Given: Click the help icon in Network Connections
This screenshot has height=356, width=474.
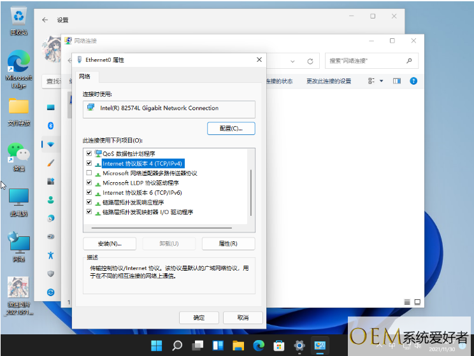Looking at the screenshot, I should point(413,81).
